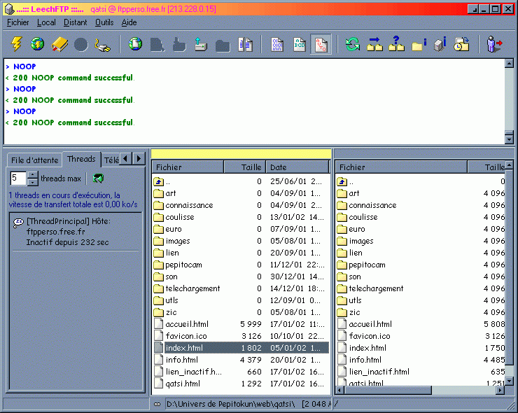
Task: Click the threads max number field
Action: coord(18,178)
